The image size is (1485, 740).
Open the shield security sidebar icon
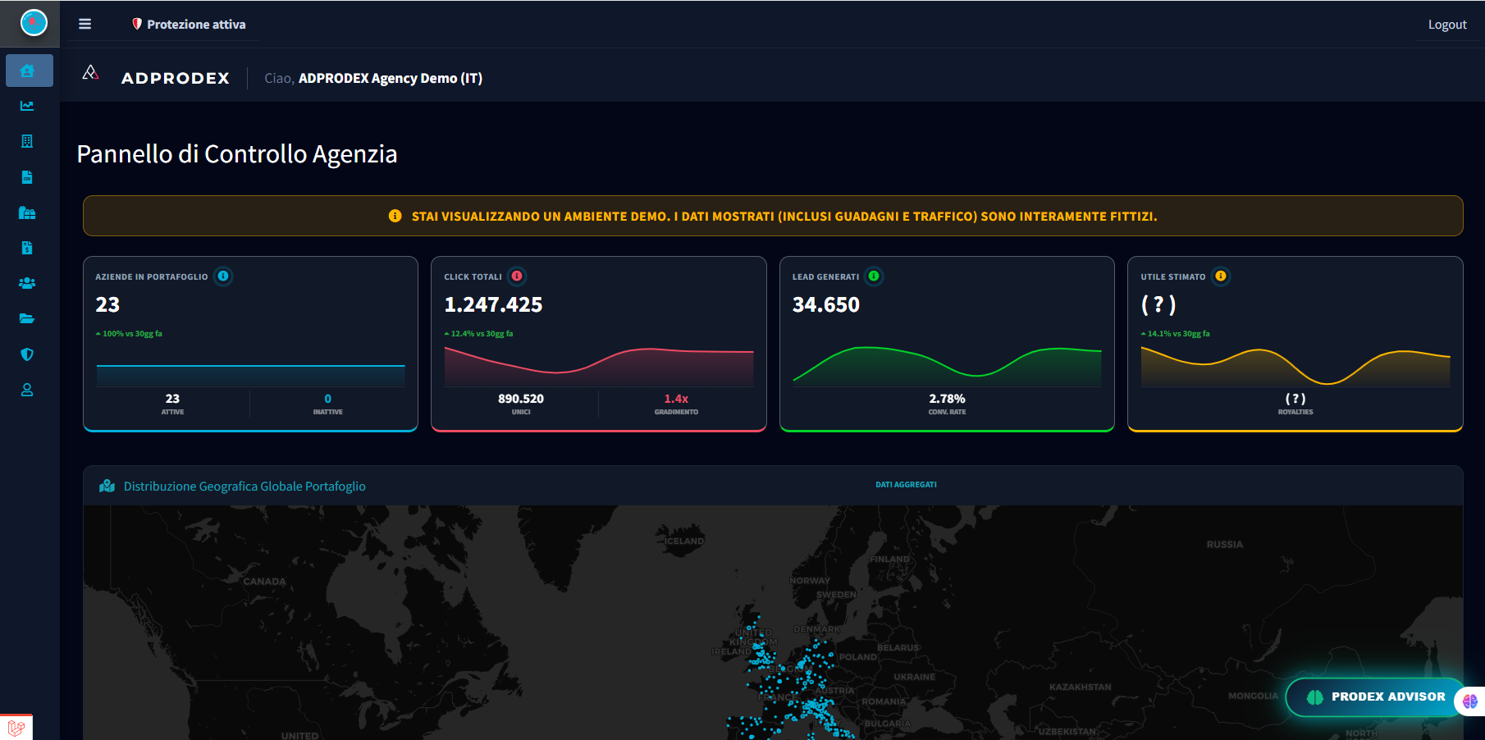click(27, 354)
